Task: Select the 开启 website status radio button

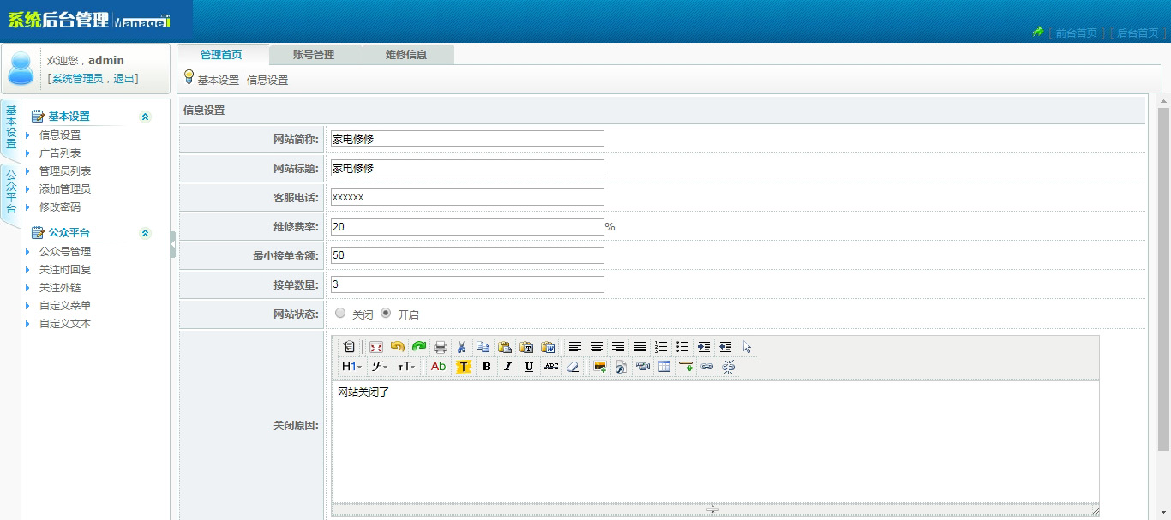Action: [386, 314]
